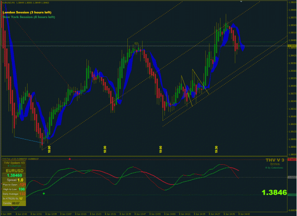
Task: Click the '8 Jun 13:07' label on time axis
Action: (66, 214)
